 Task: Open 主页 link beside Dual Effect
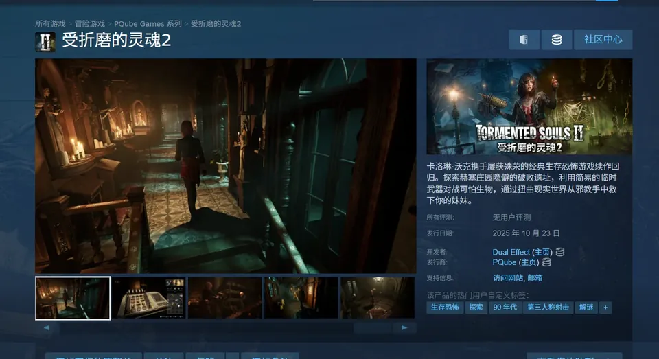click(542, 252)
